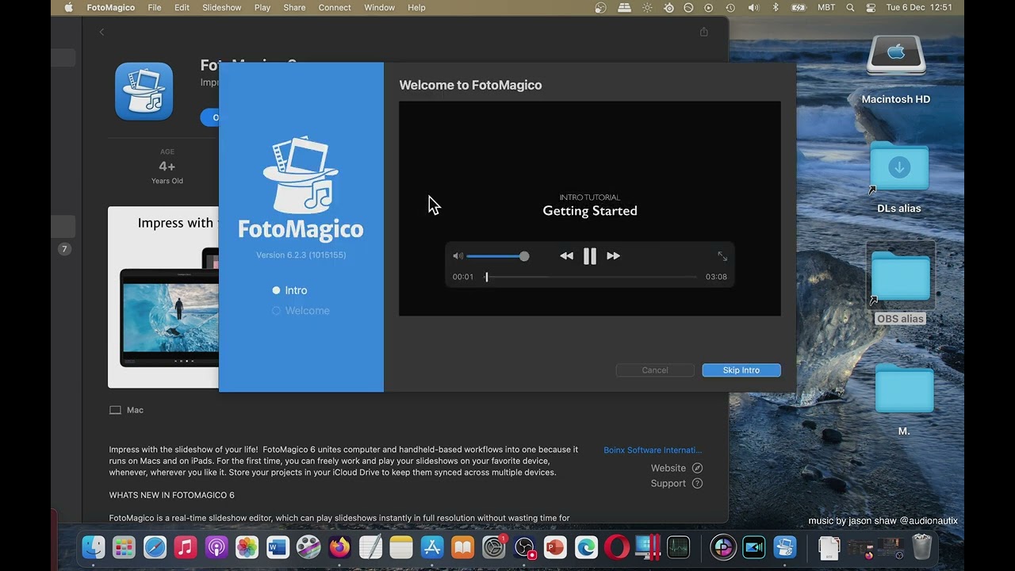Adjust the video volume slider

497,256
